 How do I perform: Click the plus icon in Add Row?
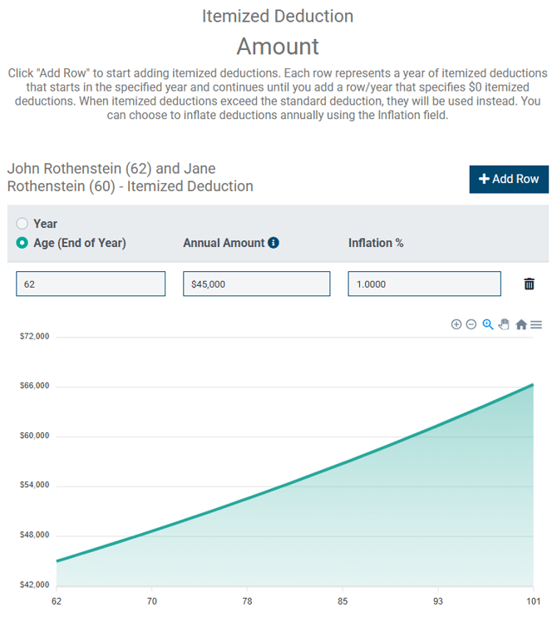tap(484, 179)
